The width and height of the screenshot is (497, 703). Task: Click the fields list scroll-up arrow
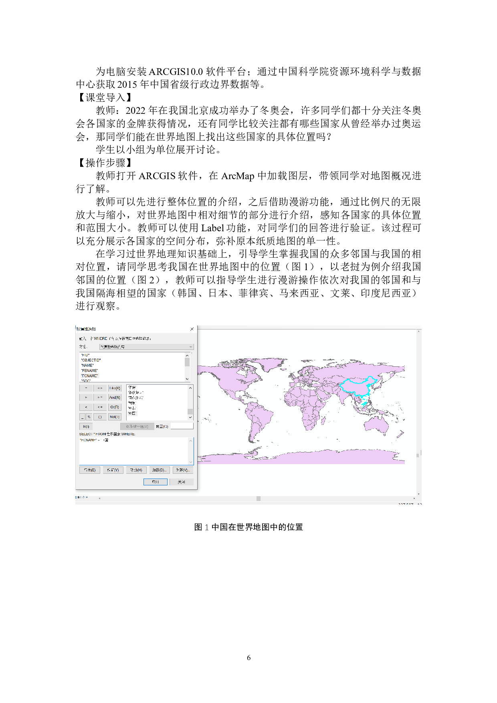pyautogui.click(x=187, y=356)
